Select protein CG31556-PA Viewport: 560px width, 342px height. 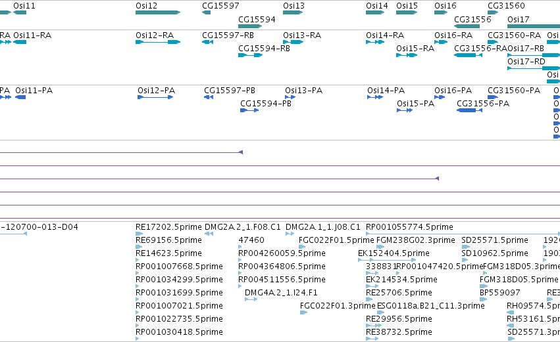[470, 110]
